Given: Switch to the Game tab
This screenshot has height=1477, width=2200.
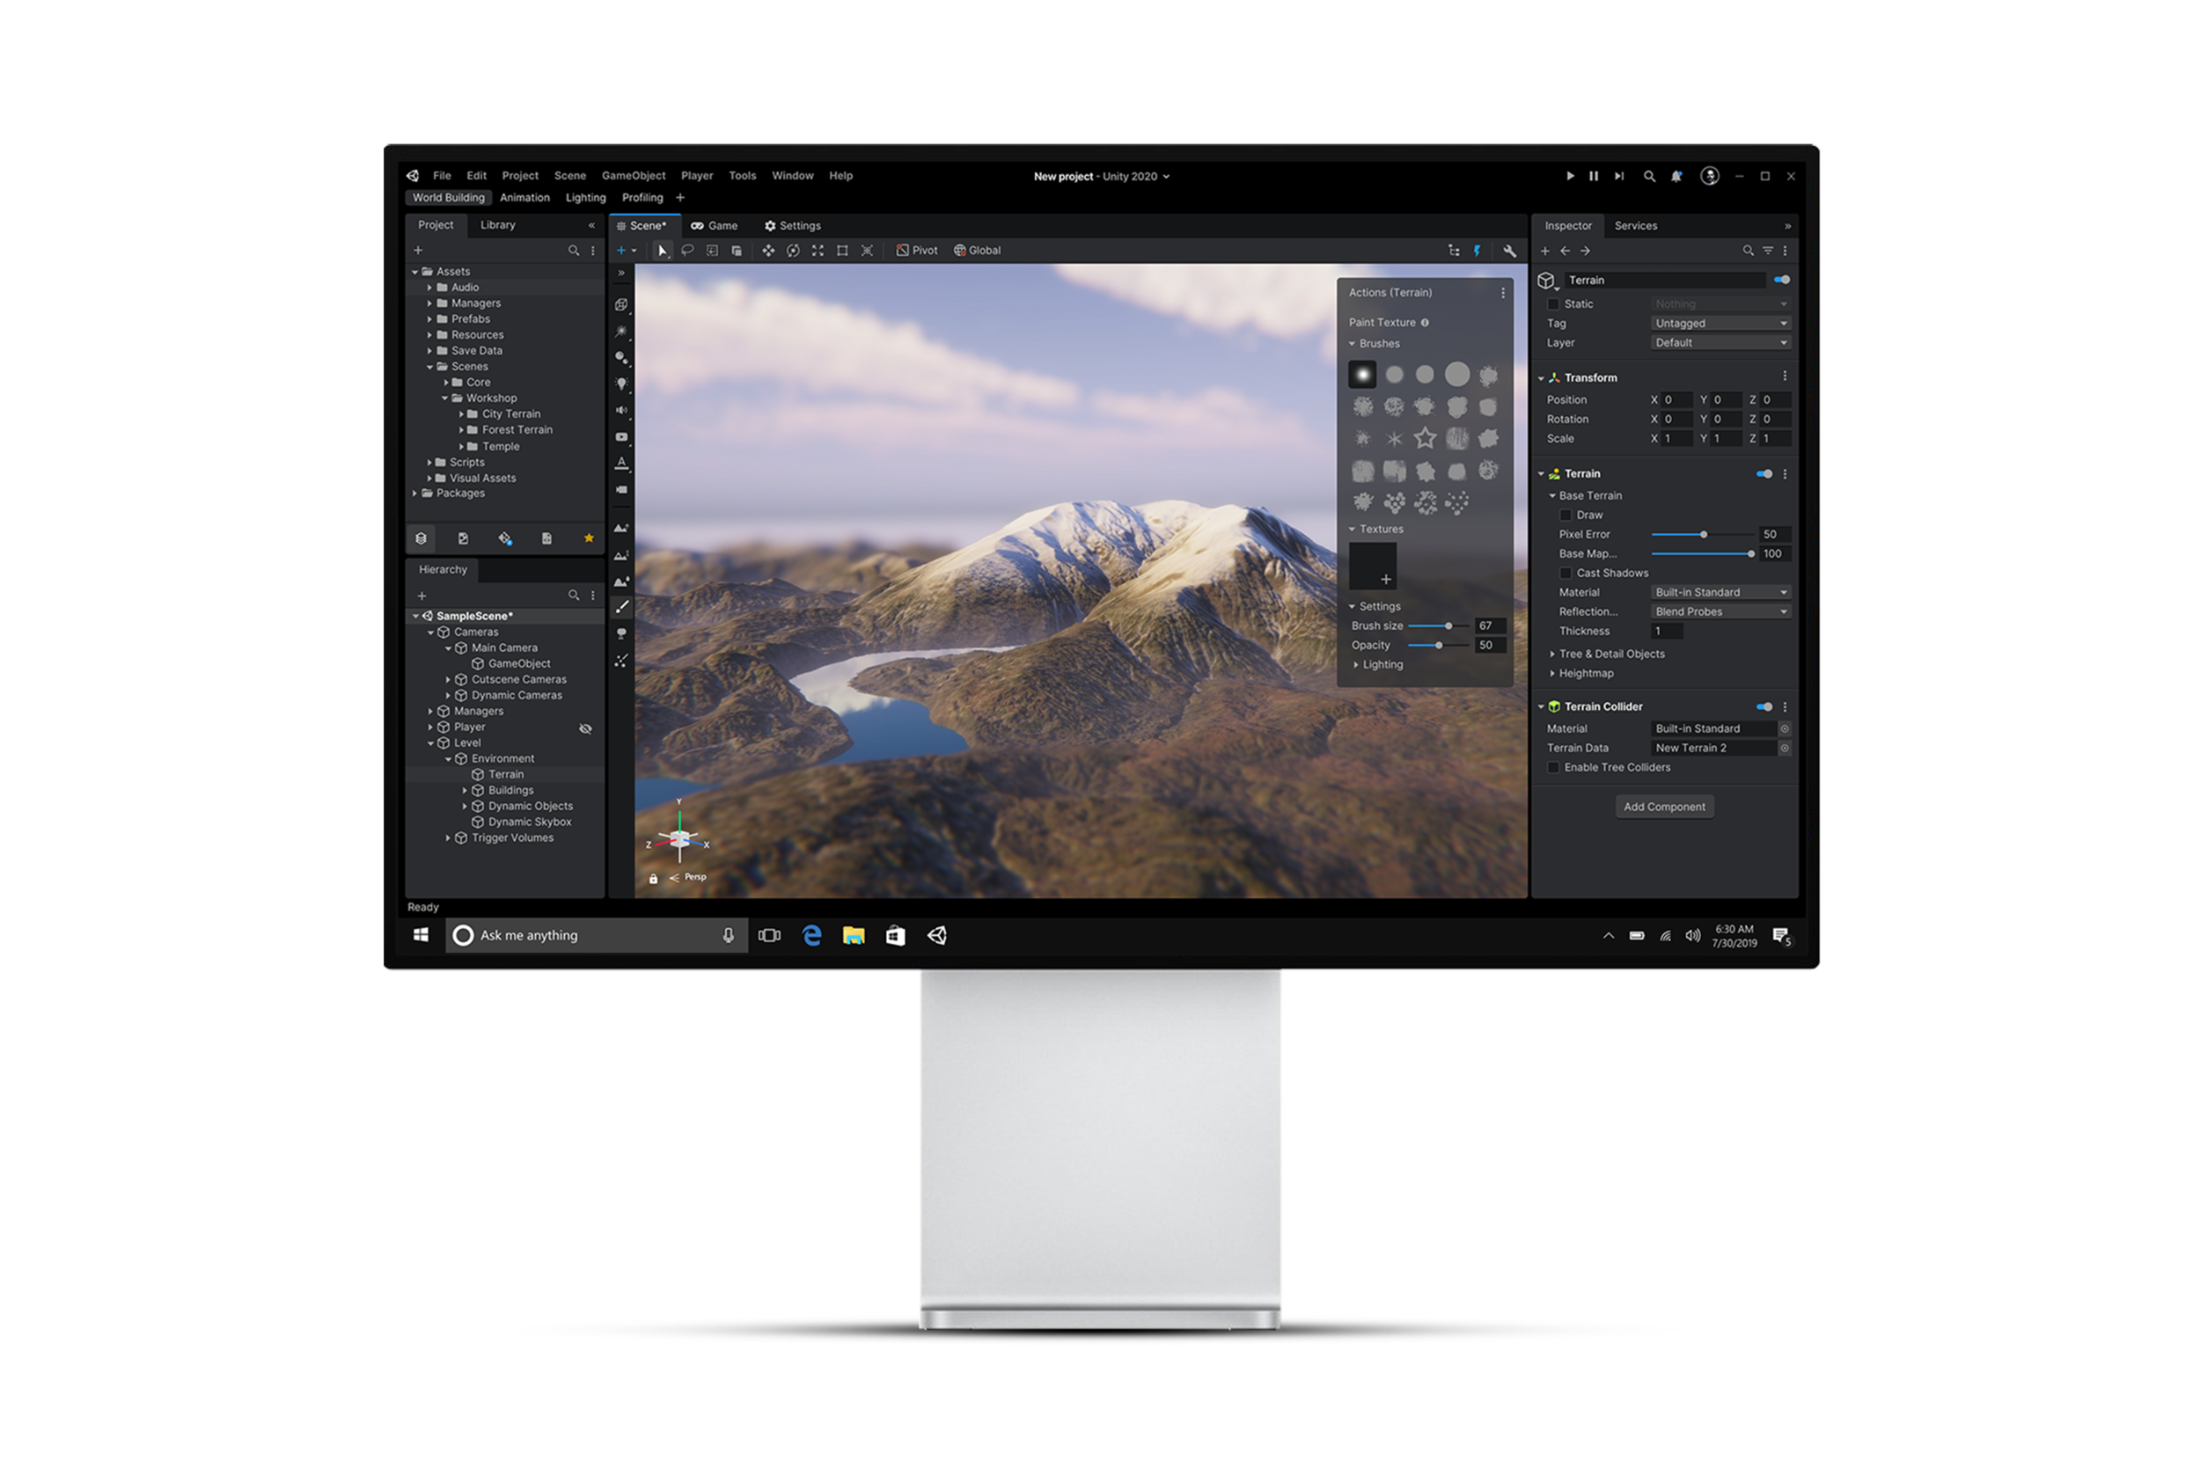Looking at the screenshot, I should point(715,226).
